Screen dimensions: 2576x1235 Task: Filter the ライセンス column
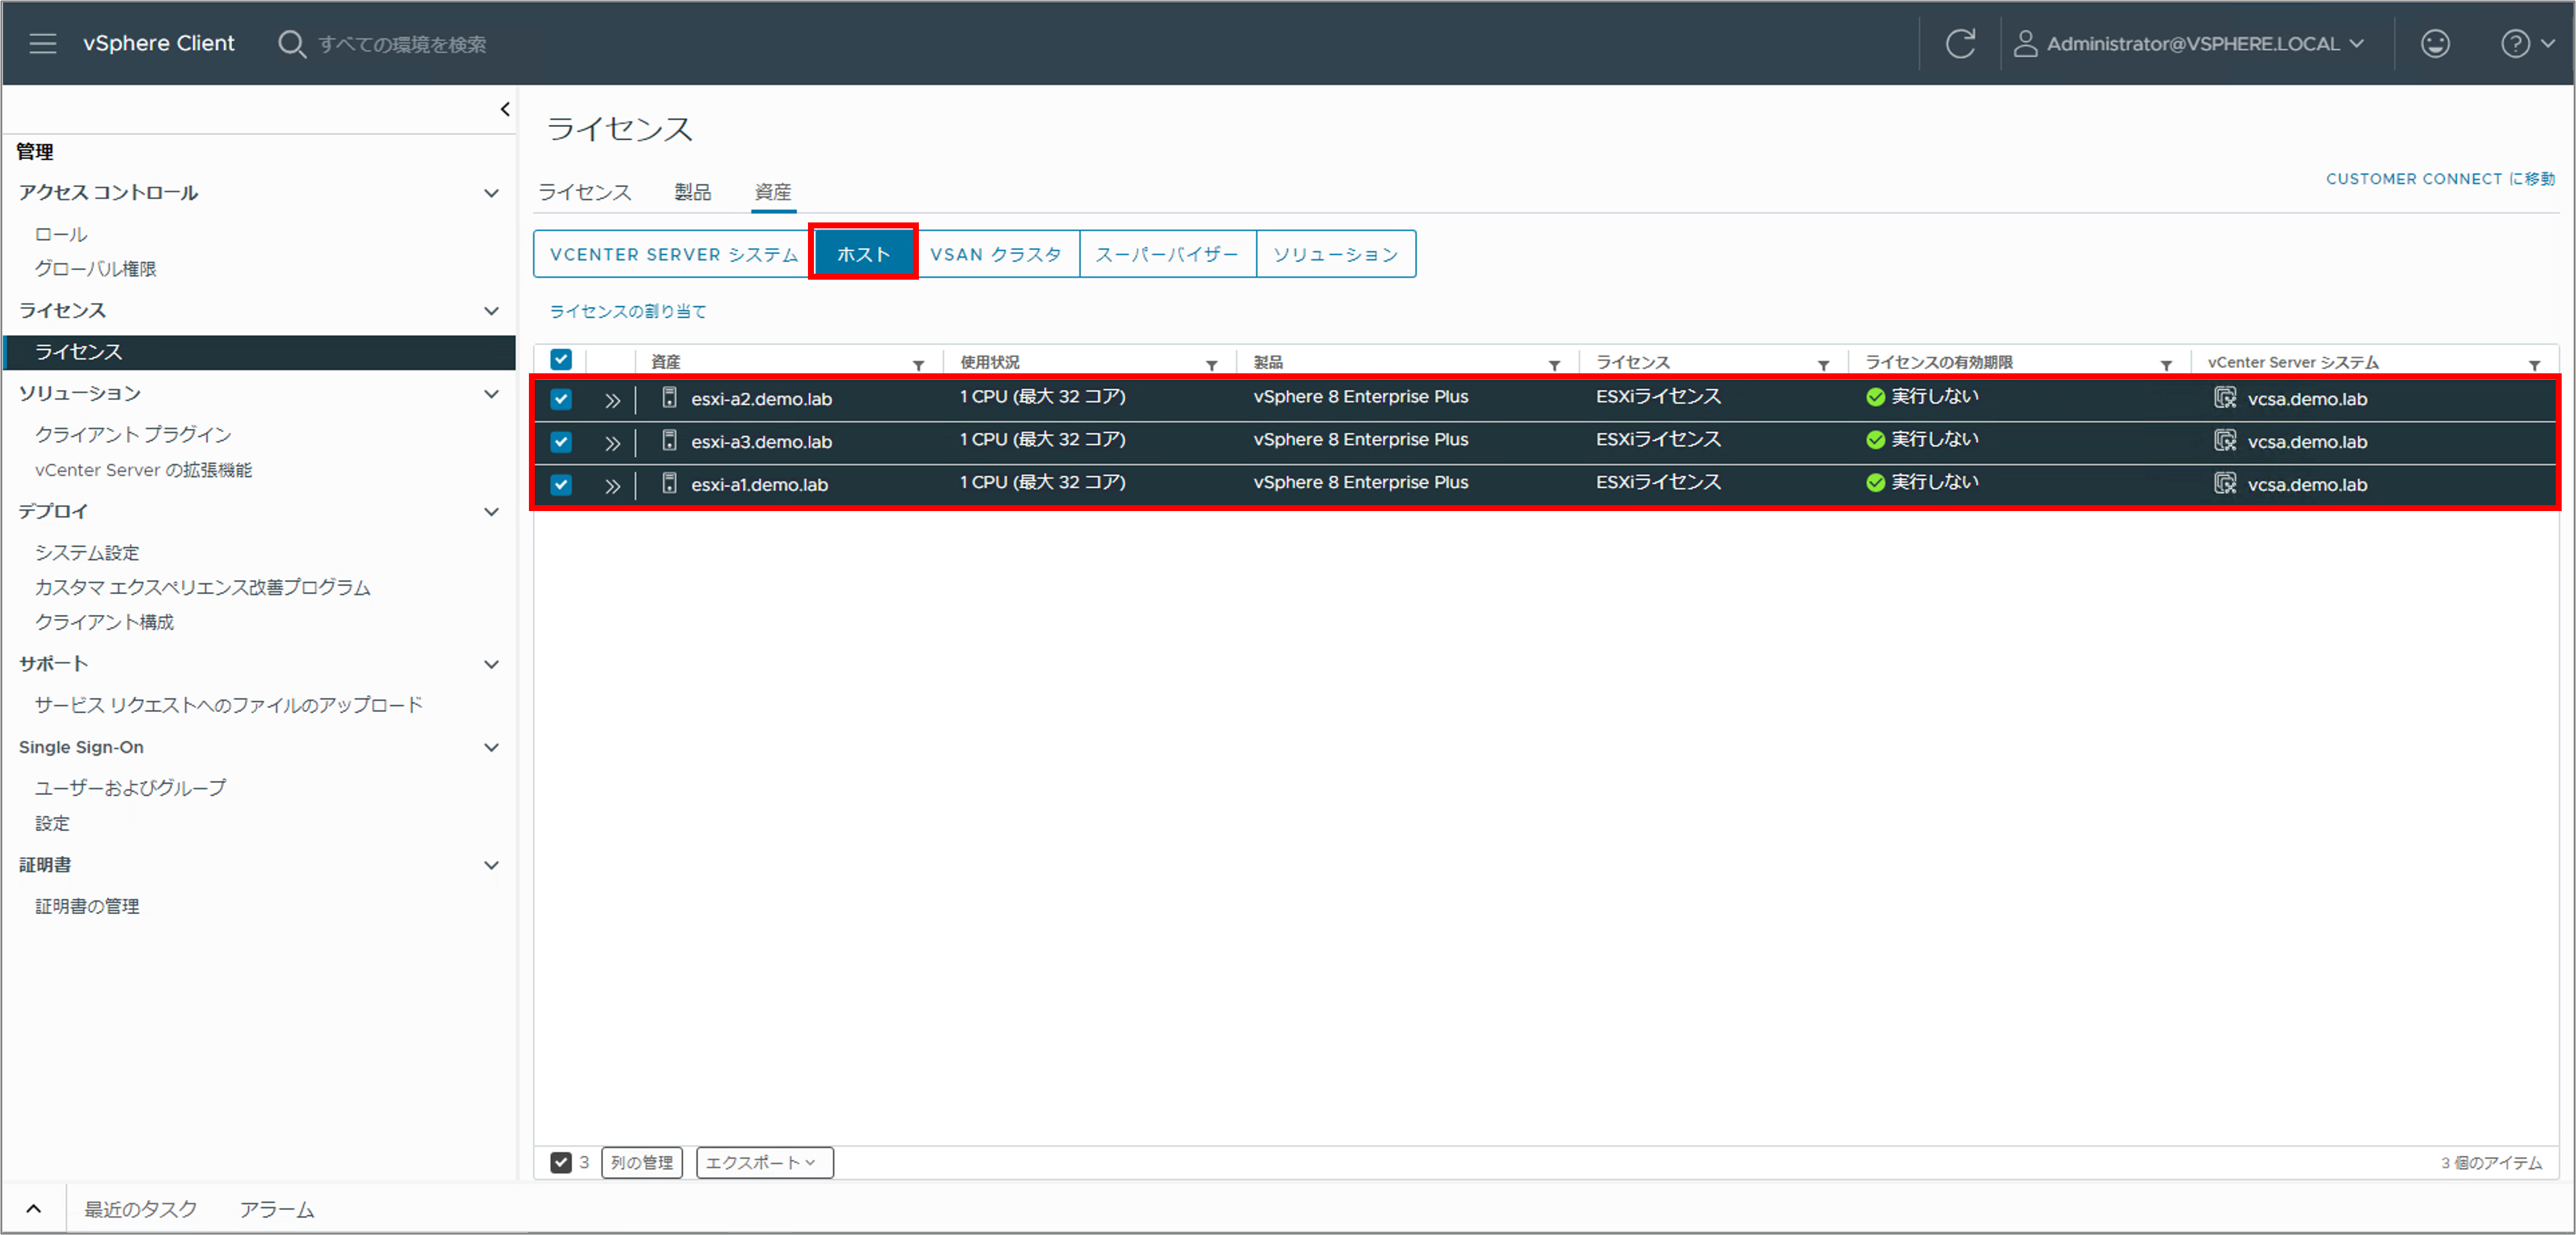pyautogui.click(x=1823, y=365)
